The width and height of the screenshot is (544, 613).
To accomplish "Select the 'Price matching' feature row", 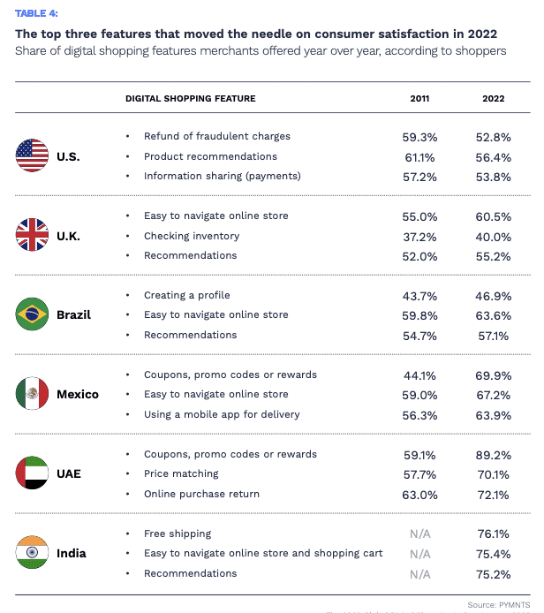I will coord(181,473).
